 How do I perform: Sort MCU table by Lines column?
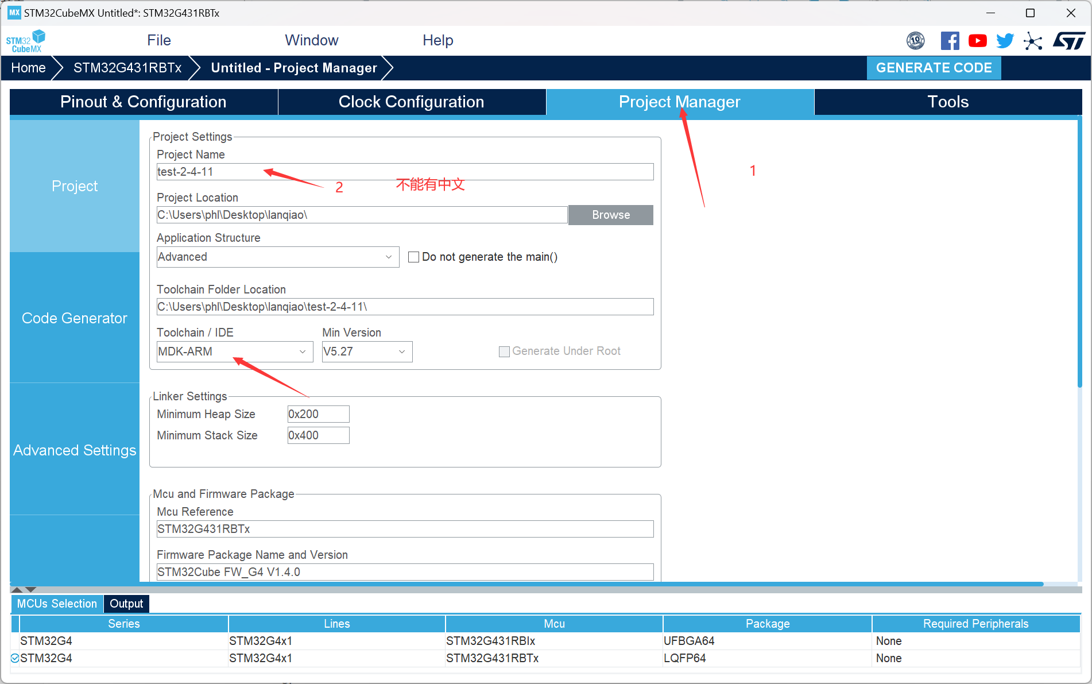point(337,624)
